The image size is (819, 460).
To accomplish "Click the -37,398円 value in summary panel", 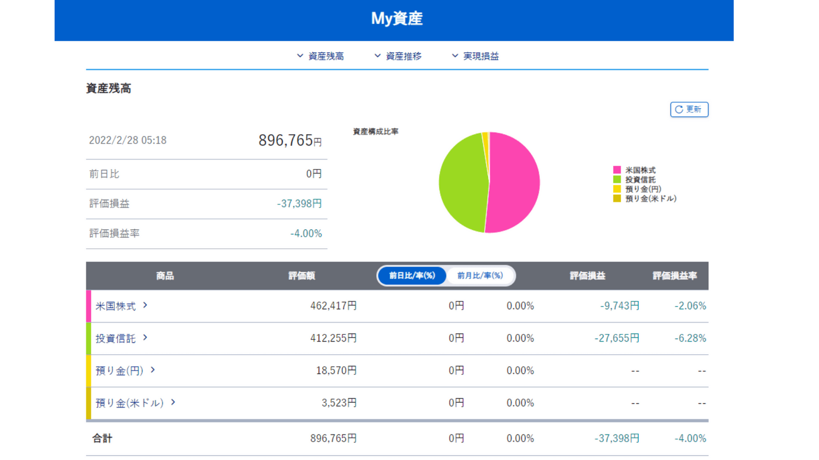I will pyautogui.click(x=299, y=204).
